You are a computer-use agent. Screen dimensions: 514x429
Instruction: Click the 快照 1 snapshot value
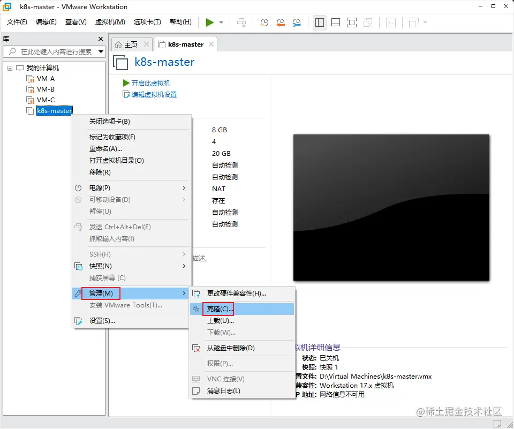[x=328, y=367]
